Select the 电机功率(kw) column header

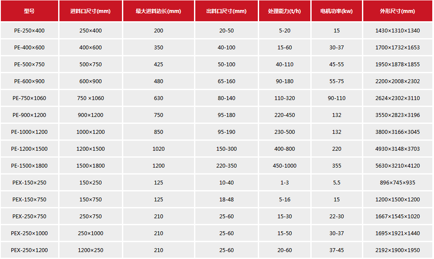pyautogui.click(x=336, y=11)
